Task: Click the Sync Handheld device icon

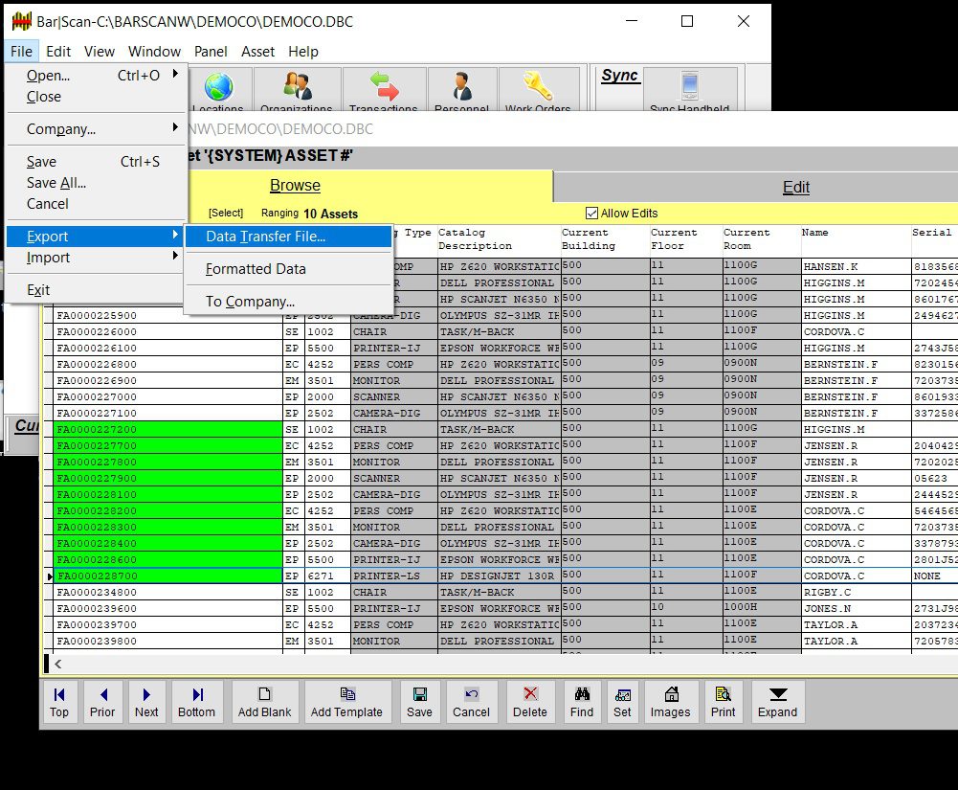Action: pos(690,85)
